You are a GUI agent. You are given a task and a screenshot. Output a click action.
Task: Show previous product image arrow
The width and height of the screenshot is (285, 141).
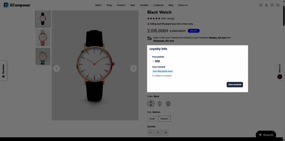[x=56, y=68]
